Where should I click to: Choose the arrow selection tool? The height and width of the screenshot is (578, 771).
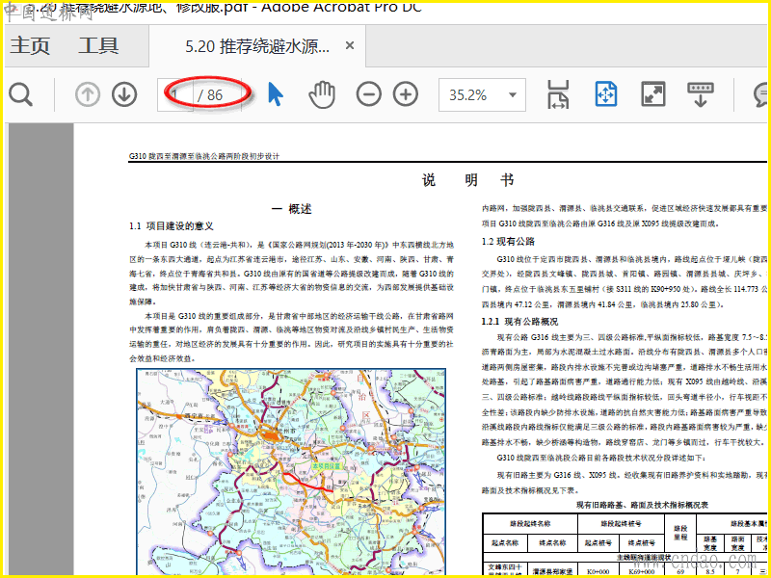[276, 94]
